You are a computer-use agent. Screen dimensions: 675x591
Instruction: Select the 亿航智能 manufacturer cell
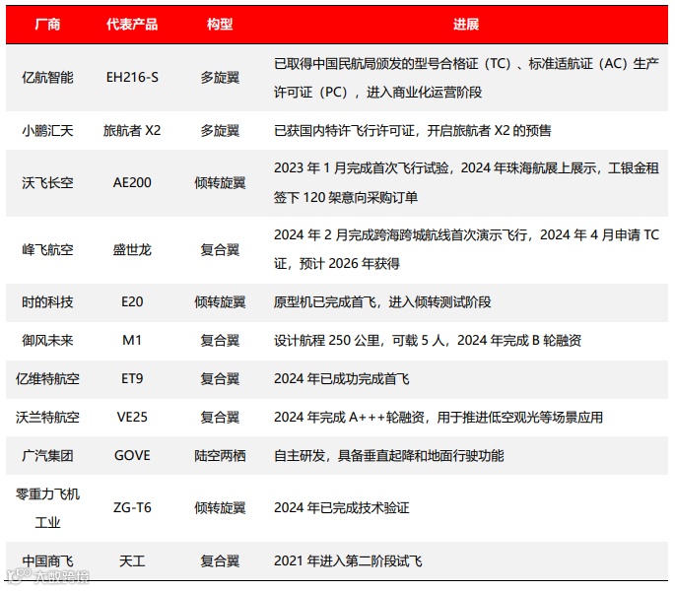tap(47, 78)
